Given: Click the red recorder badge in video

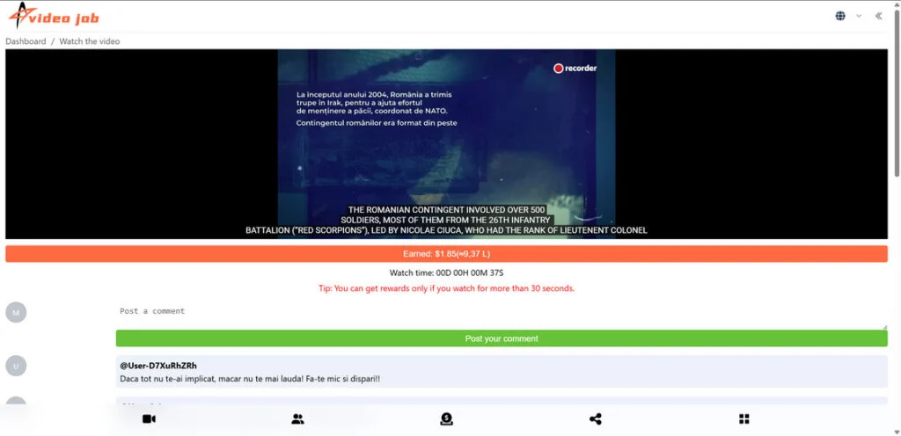Looking at the screenshot, I should point(575,69).
